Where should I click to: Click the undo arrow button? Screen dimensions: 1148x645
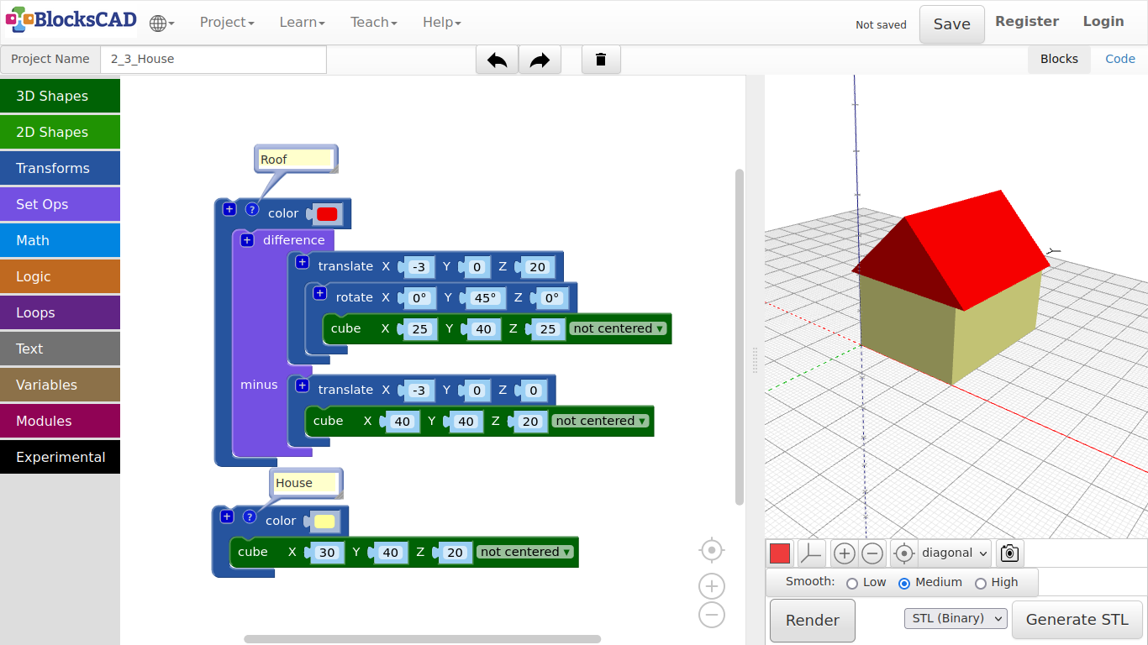point(497,60)
